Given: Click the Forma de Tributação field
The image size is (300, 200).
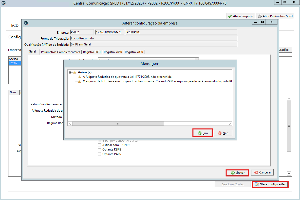Looking at the screenshot, I should [154, 38].
